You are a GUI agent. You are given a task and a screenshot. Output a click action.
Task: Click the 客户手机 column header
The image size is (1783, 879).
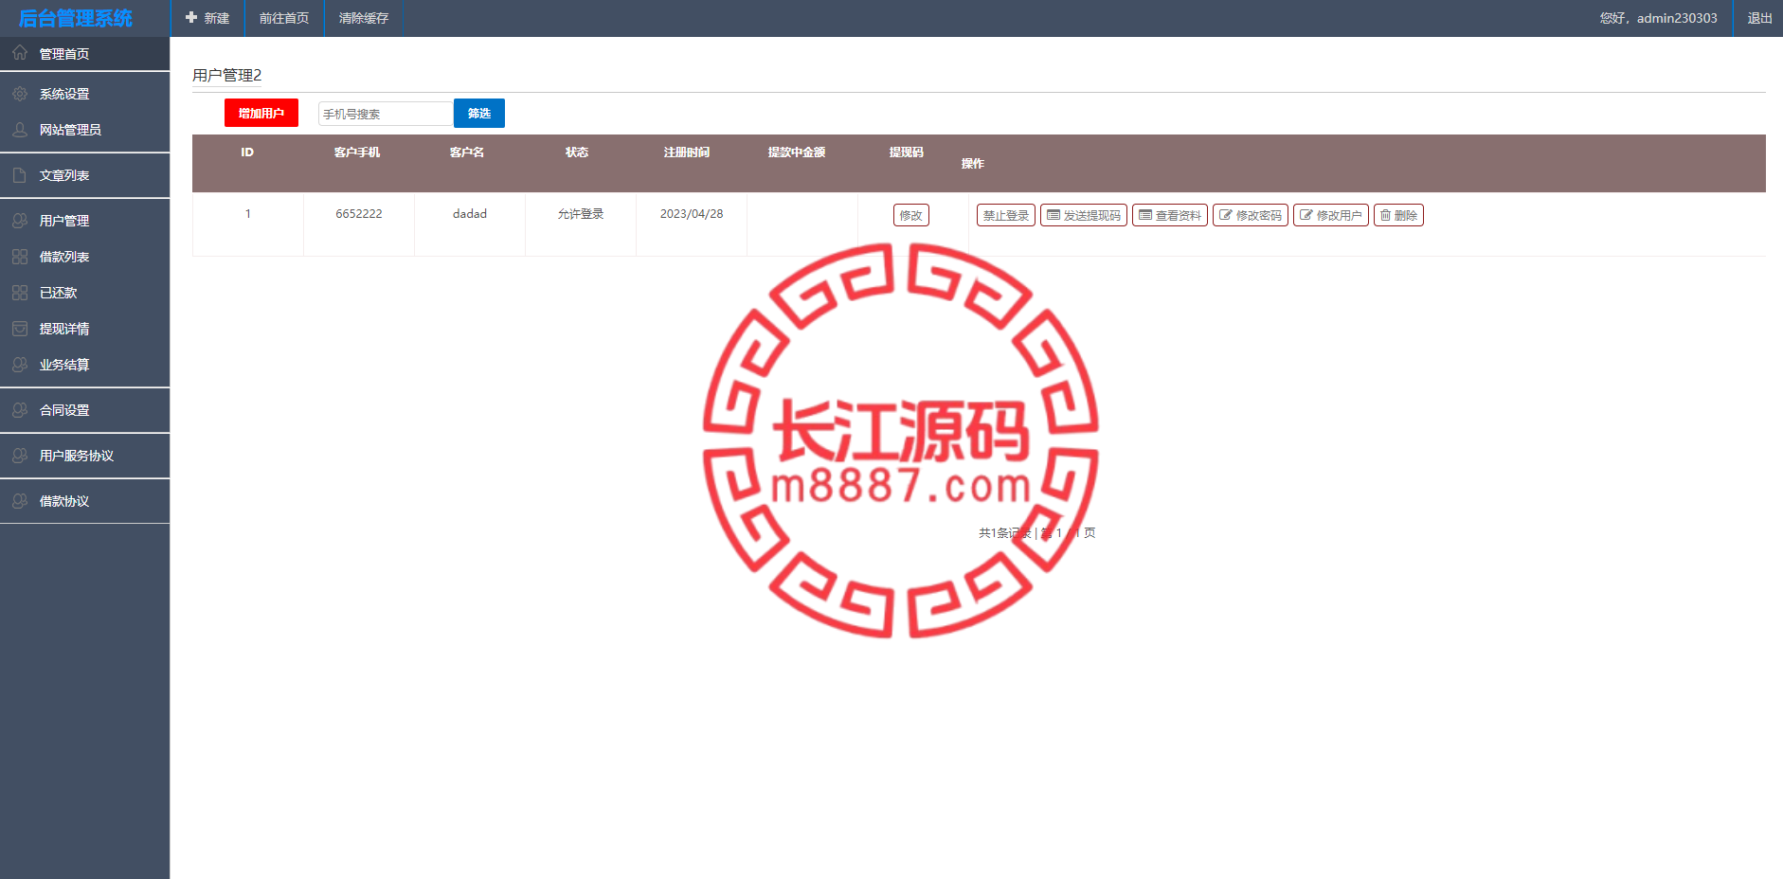click(357, 152)
